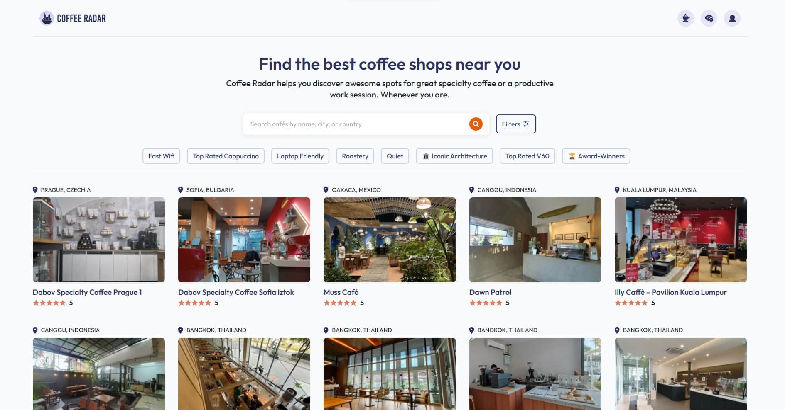Image resolution: width=785 pixels, height=410 pixels.
Task: Expand the Filters panel
Action: click(516, 124)
